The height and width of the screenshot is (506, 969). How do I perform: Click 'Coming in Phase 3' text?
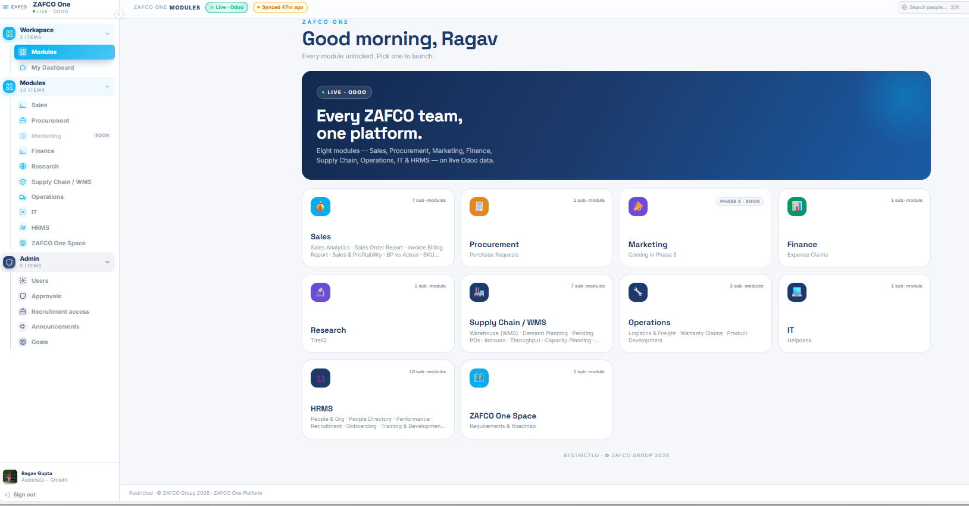coord(652,255)
